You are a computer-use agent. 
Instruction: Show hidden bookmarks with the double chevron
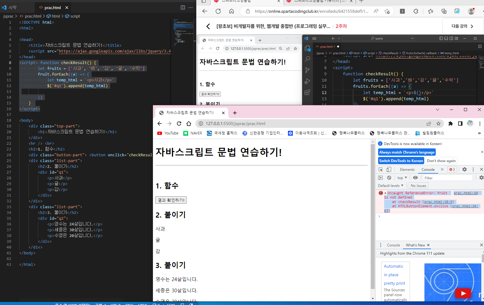click(479, 133)
